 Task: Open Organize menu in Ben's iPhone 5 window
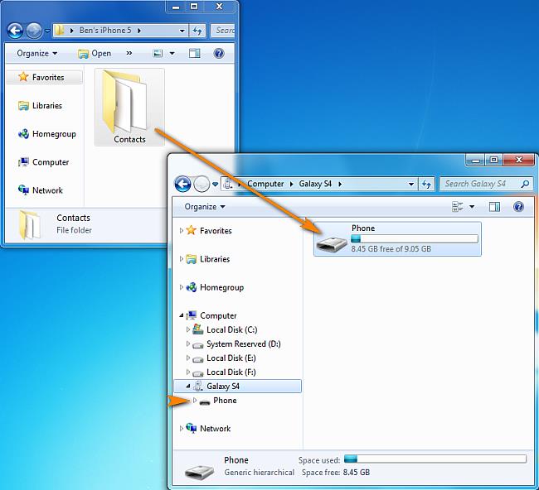click(x=37, y=53)
